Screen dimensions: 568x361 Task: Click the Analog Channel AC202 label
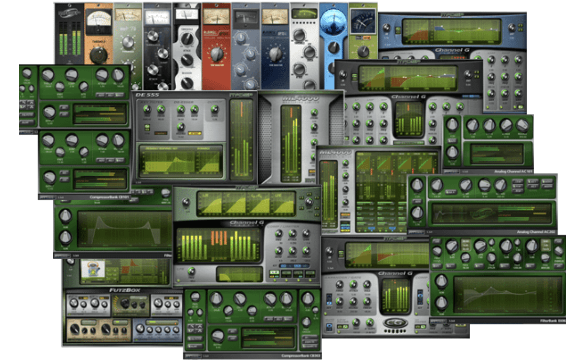537,232
